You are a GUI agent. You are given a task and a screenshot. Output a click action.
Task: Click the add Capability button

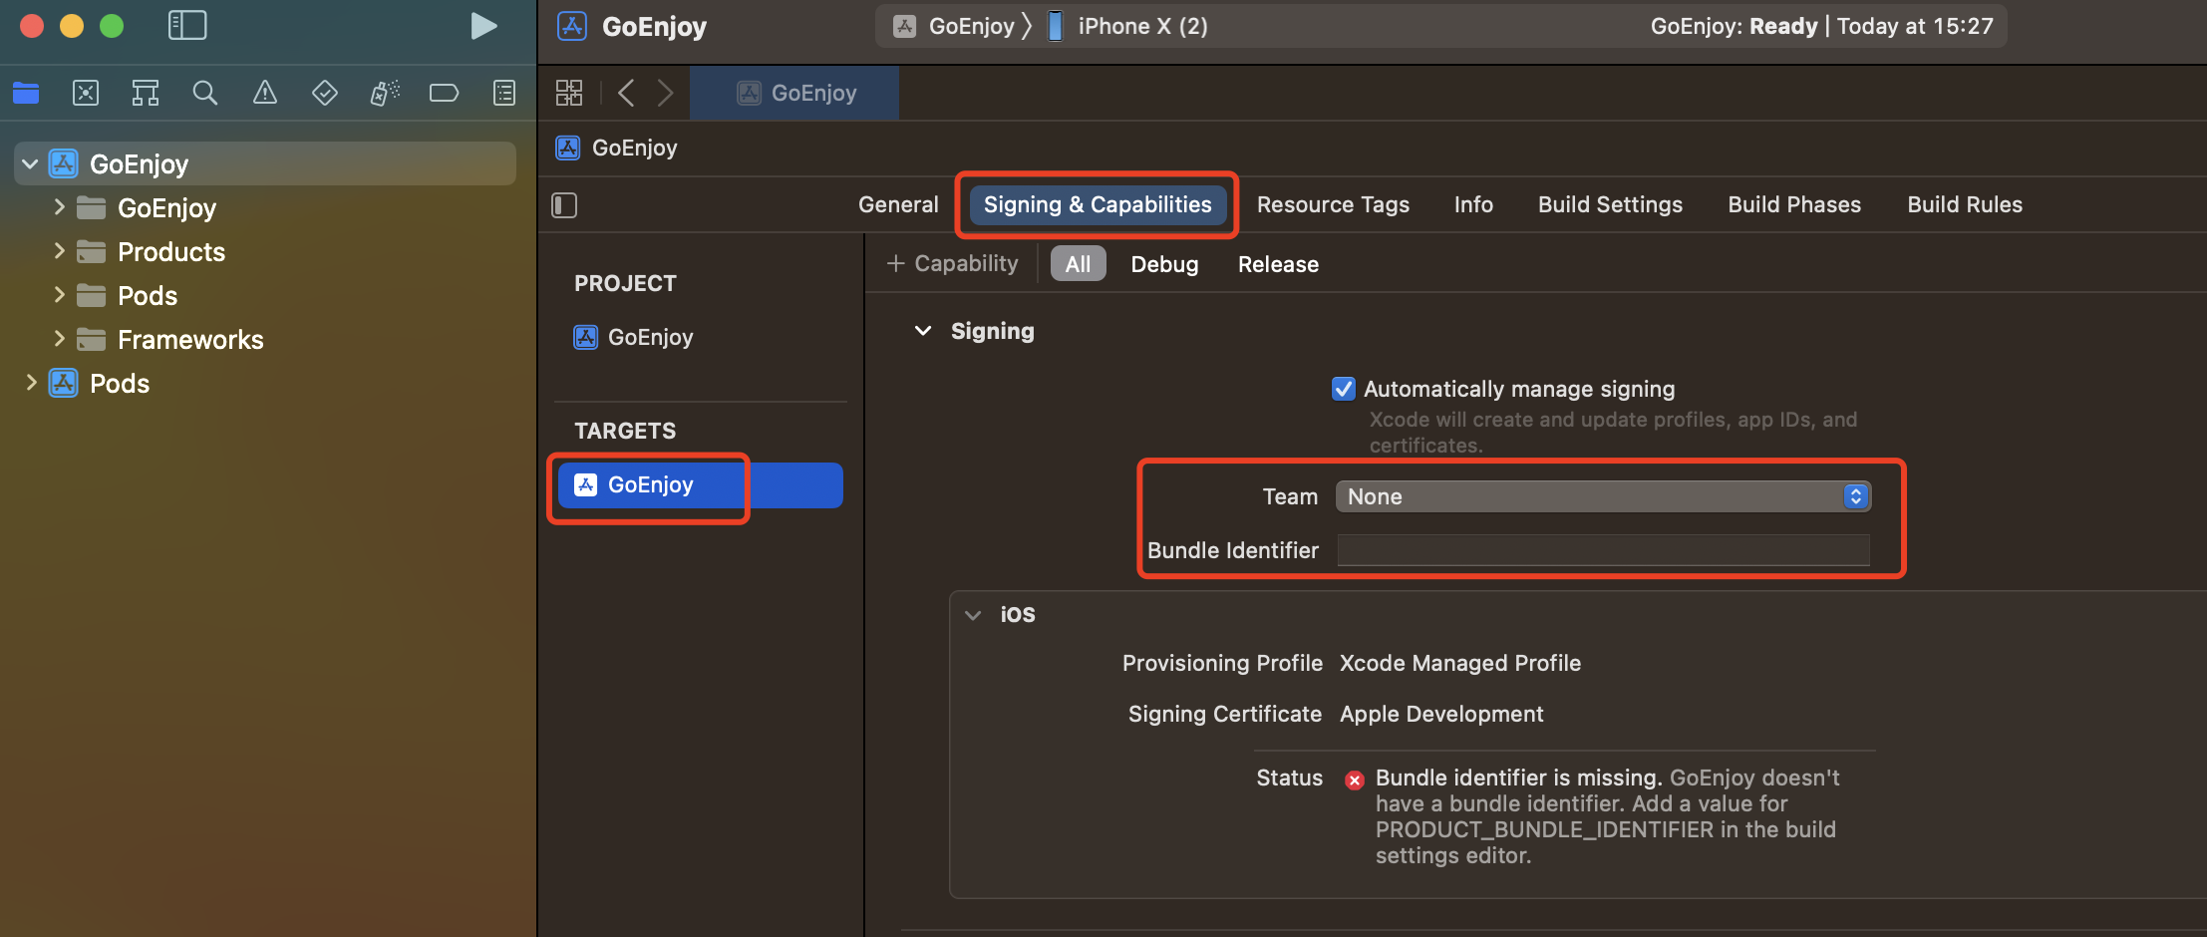click(x=953, y=263)
